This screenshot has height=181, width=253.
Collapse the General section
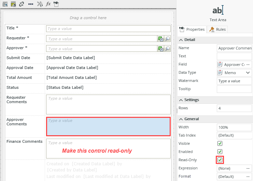(x=181, y=119)
